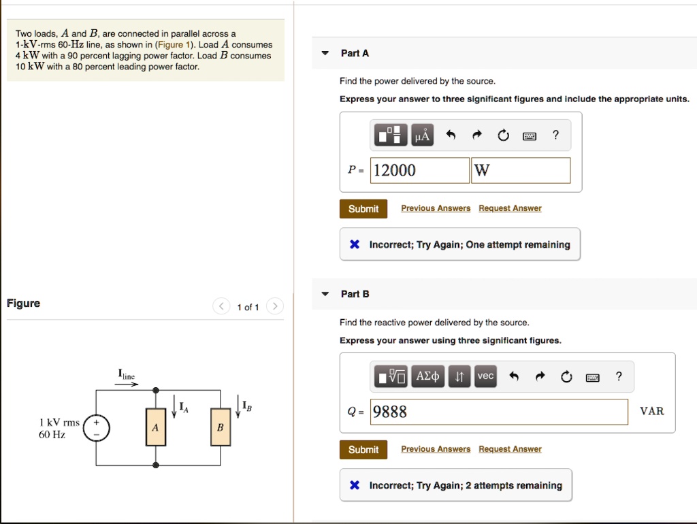The image size is (697, 524).
Task: Click the previous figure arrow
Action: click(x=221, y=306)
